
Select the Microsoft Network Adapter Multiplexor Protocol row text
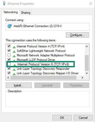[x=46, y=55]
